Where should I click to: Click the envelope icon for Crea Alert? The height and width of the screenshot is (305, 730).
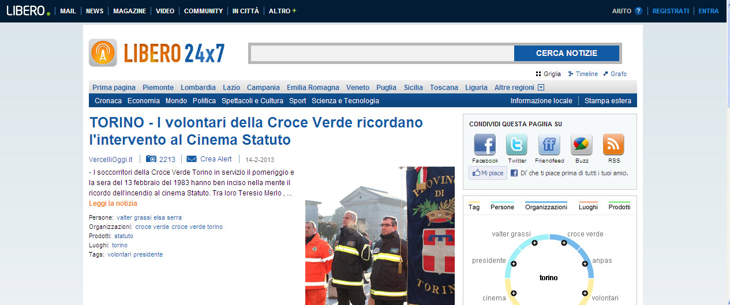[192, 159]
